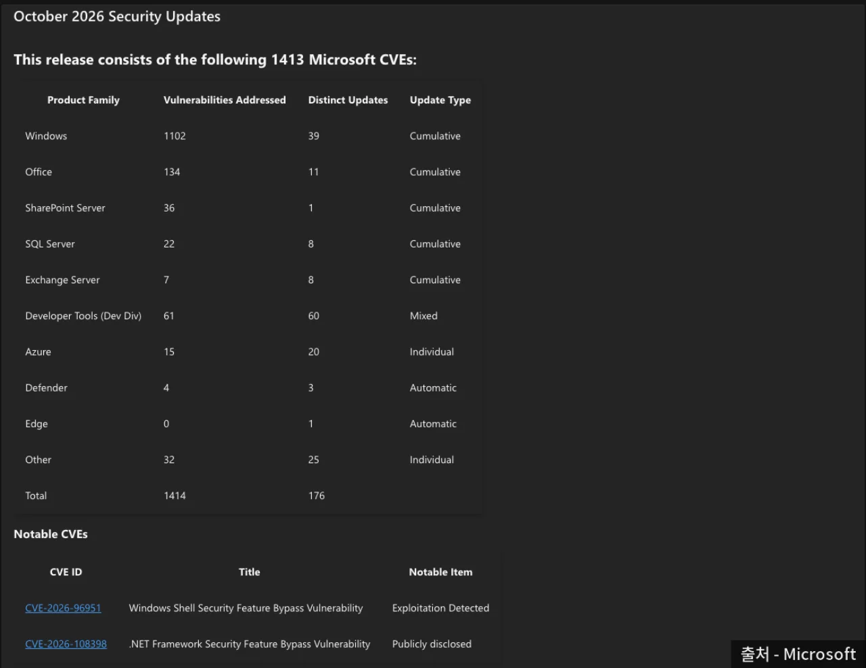Select the "22" vulnerabilities value for SQL Server

coord(169,243)
